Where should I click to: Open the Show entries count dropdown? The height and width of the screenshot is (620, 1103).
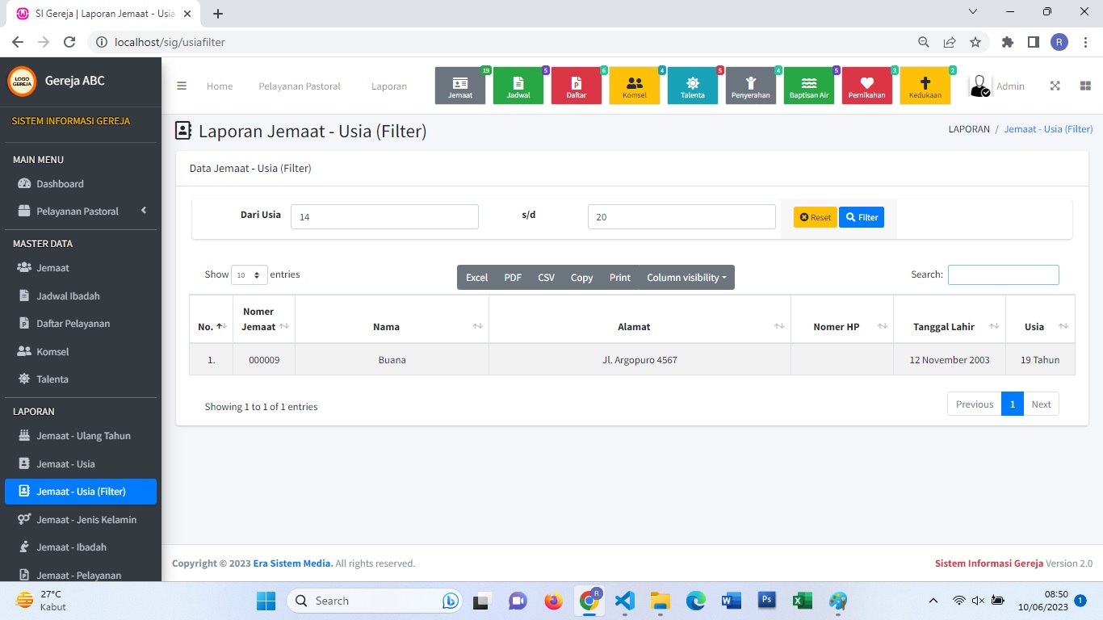click(250, 275)
